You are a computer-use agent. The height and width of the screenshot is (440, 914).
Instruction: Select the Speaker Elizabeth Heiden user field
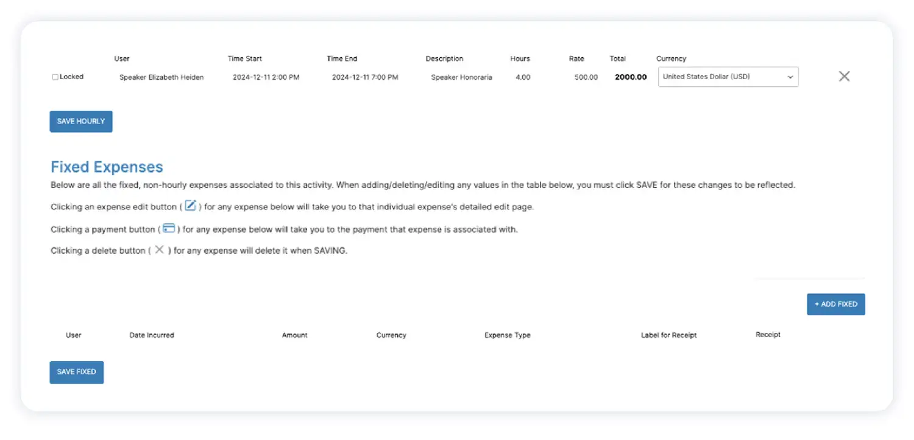tap(161, 77)
